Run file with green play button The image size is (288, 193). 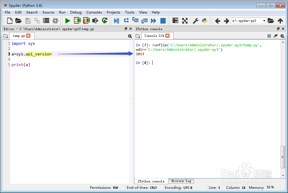[x=68, y=21]
